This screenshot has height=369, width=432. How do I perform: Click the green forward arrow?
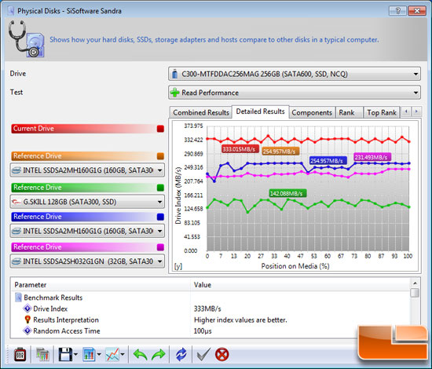tap(159, 354)
